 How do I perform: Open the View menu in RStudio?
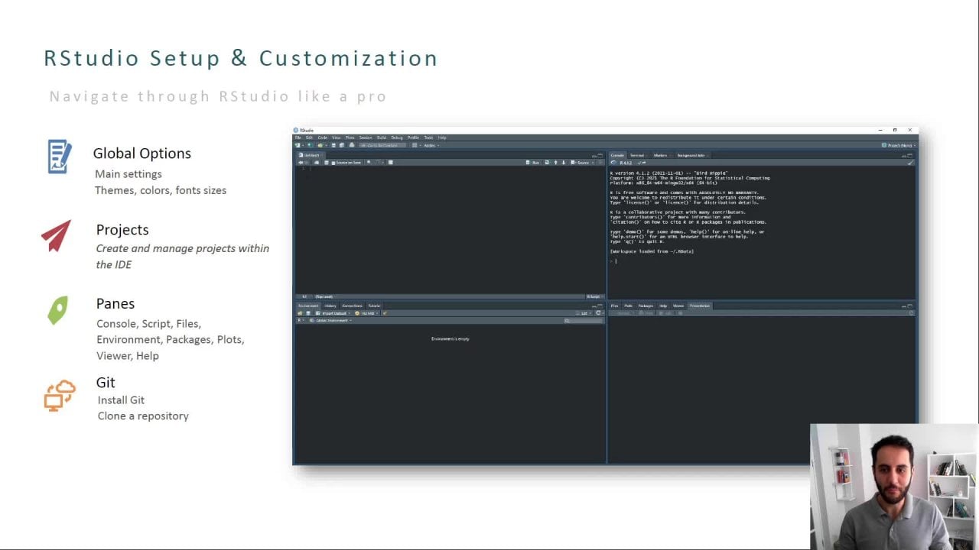point(336,137)
